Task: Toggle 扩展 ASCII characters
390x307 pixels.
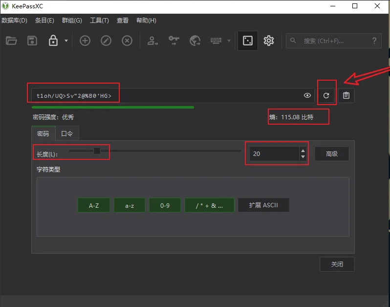Action: click(x=263, y=205)
